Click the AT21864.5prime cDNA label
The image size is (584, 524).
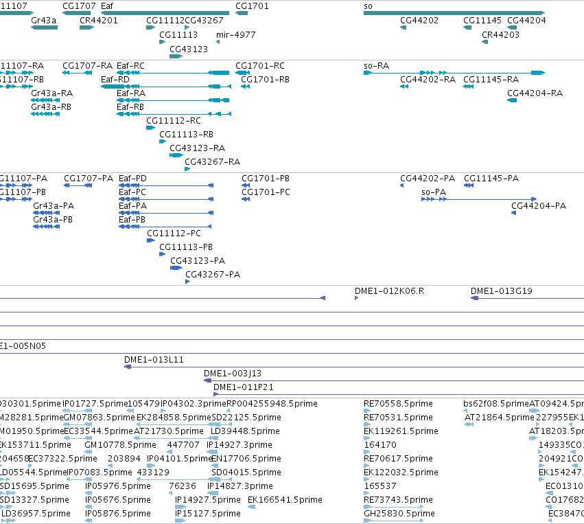point(500,418)
